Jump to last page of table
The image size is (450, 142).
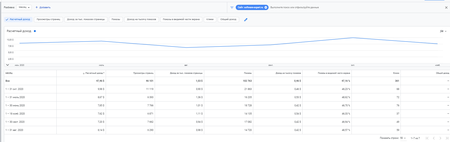tap(447, 138)
